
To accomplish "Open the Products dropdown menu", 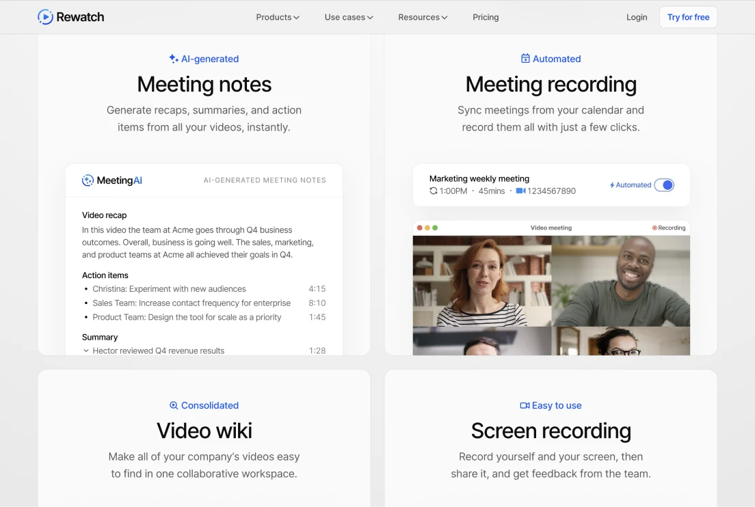I will [x=278, y=17].
